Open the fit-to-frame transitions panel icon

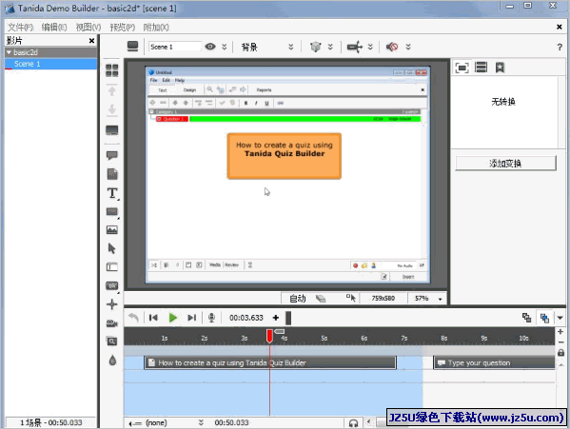[462, 68]
